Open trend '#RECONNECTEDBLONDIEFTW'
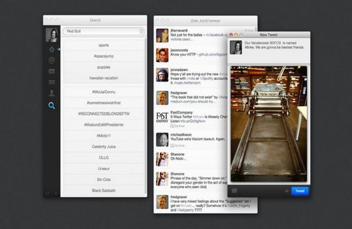This screenshot has height=229, width=352. tap(104, 114)
